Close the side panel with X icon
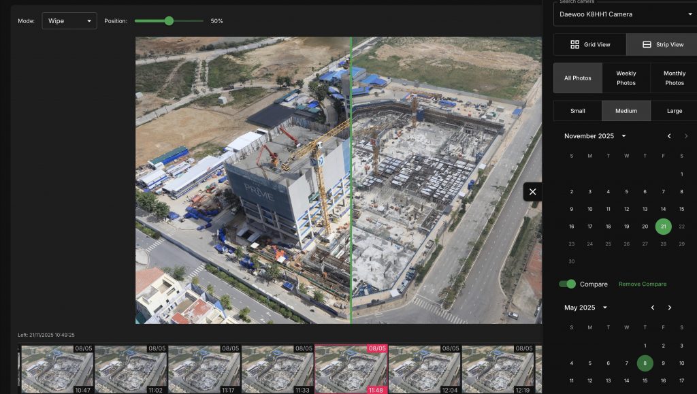The height and width of the screenshot is (394, 697). point(532,192)
